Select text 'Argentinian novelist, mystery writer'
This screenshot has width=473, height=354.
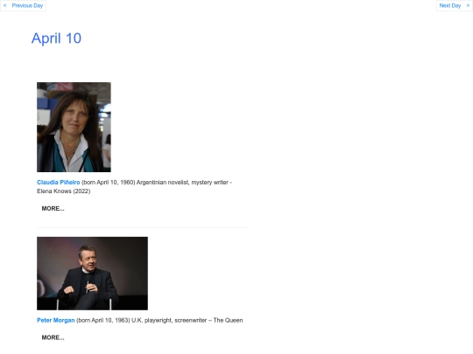[182, 183]
